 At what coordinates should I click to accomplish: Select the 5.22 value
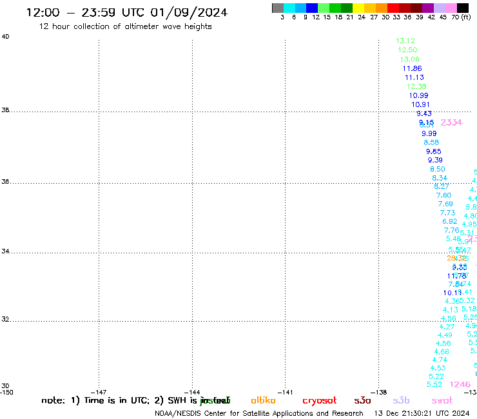tap(436, 376)
